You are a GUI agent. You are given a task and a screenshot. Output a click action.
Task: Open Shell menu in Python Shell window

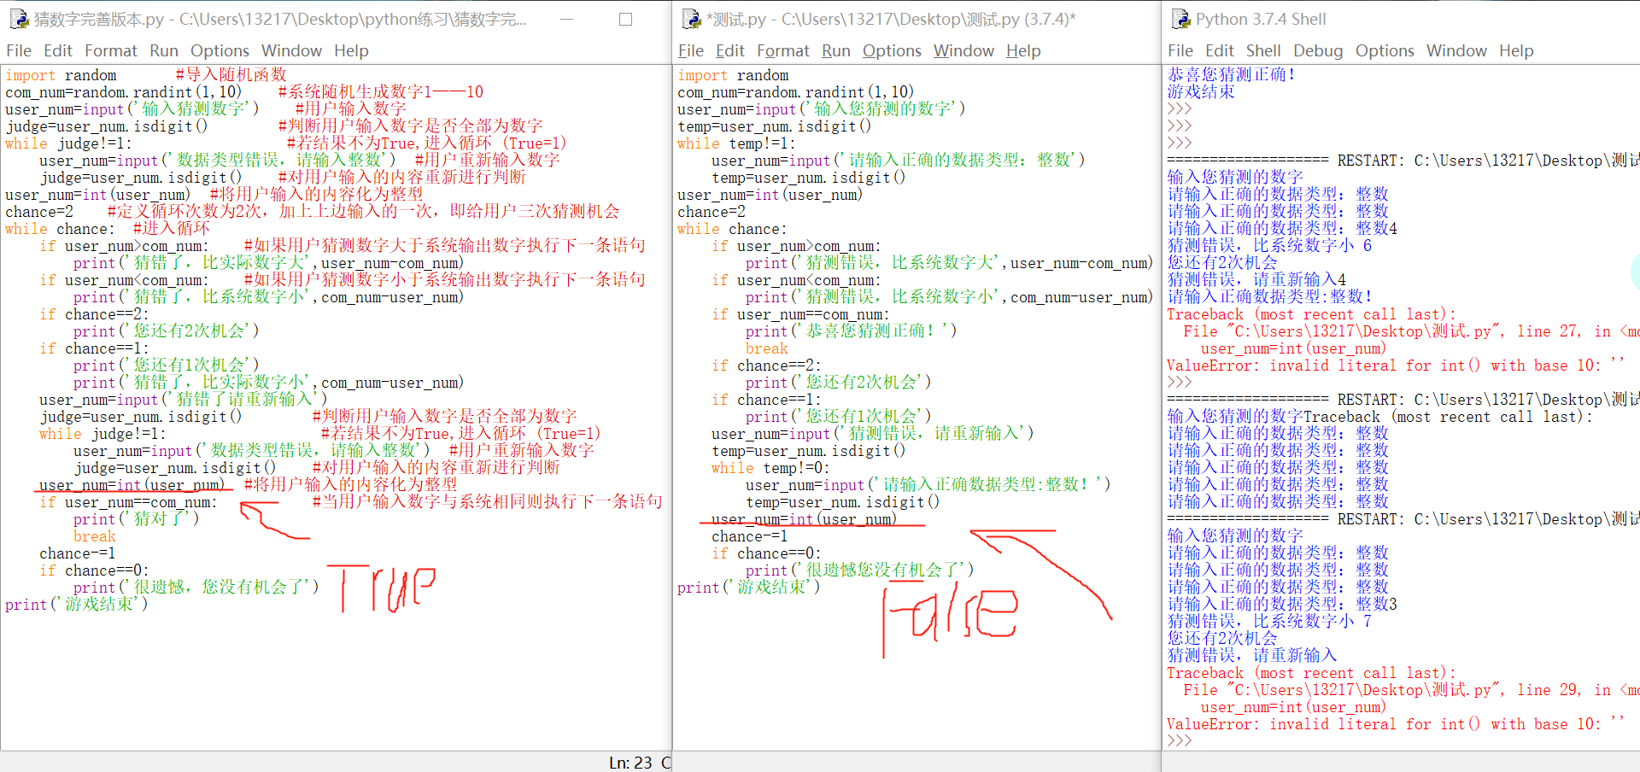pyautogui.click(x=1263, y=51)
